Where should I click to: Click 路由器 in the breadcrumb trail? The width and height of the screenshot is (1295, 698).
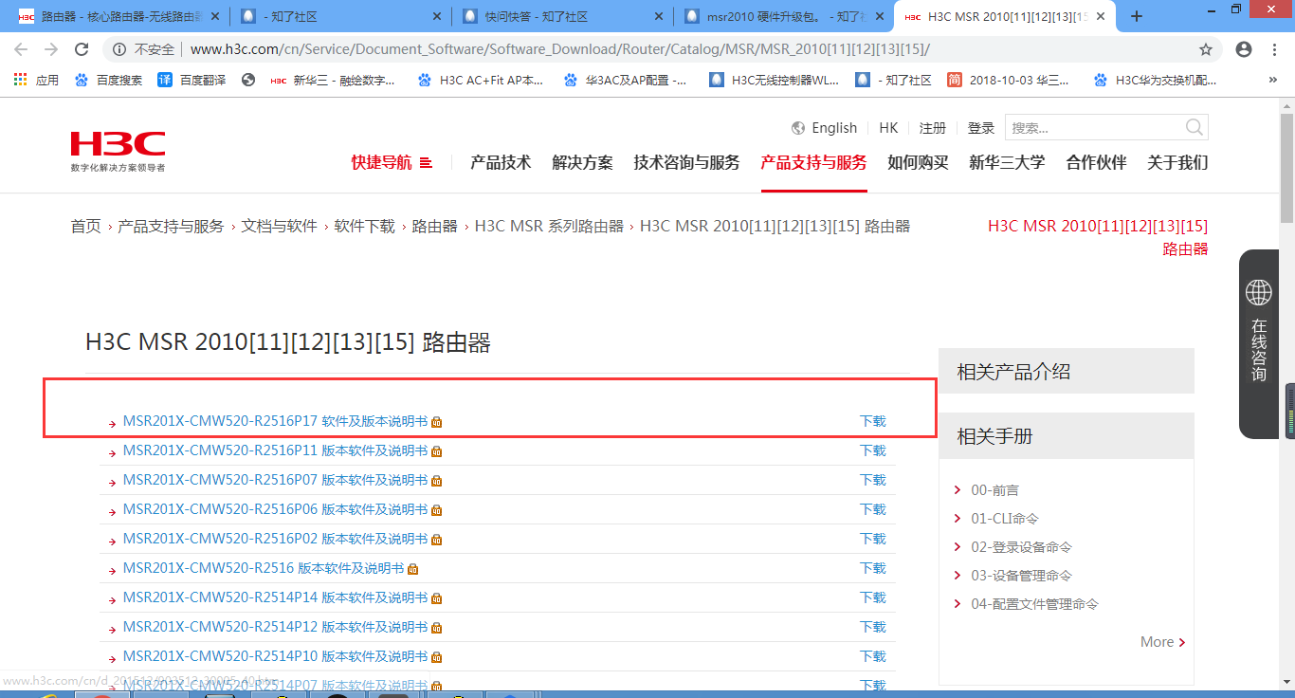434,226
